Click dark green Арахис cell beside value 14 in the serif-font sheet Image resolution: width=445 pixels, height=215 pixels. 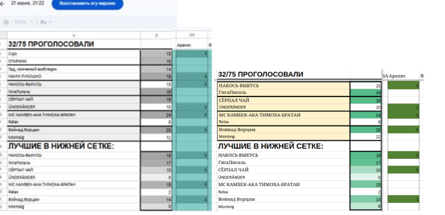tap(403, 199)
